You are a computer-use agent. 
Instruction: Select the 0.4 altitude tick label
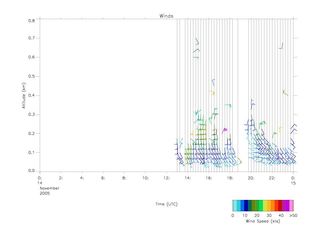[x=31, y=95]
